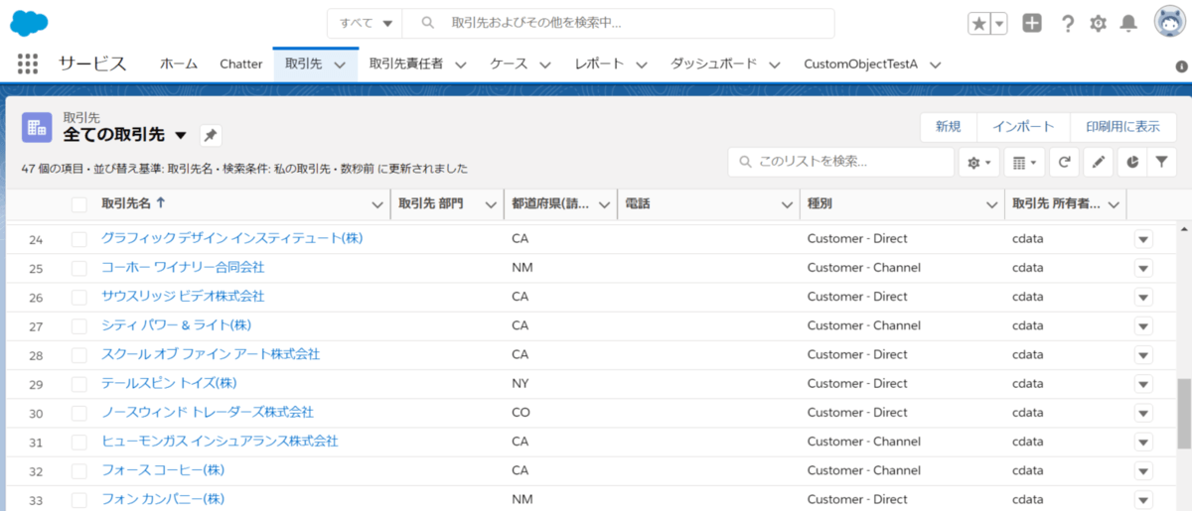Switch to the Chatter tab
The height and width of the screenshot is (511, 1192).
pyautogui.click(x=241, y=64)
